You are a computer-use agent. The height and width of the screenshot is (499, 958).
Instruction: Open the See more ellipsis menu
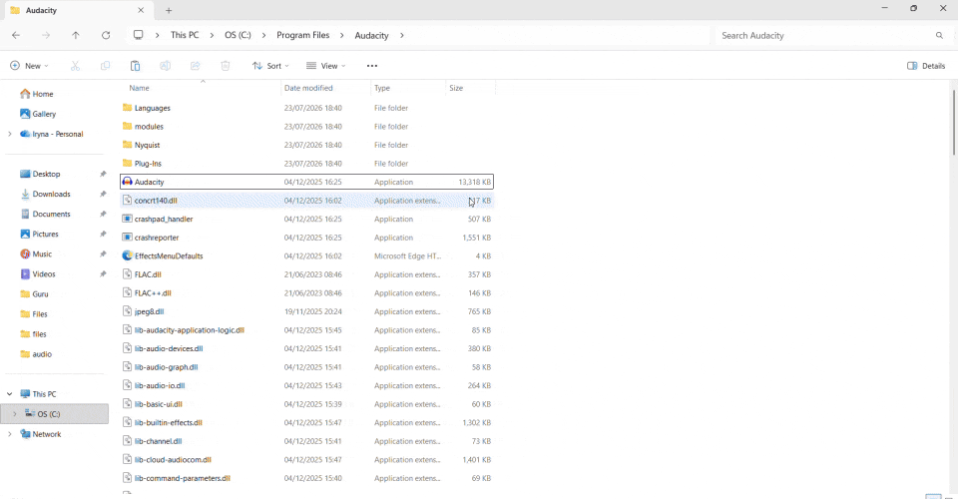click(372, 65)
